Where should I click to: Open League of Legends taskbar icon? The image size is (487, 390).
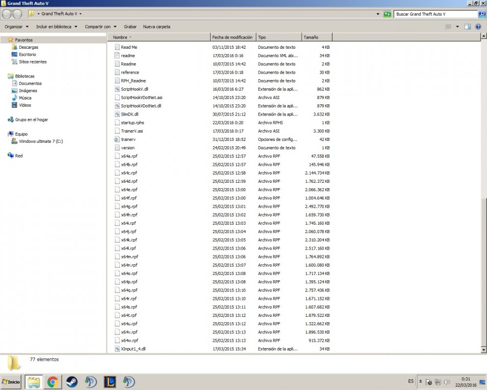pos(110,382)
